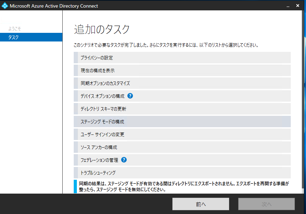Select 現在の構成を表示 task

(182, 71)
